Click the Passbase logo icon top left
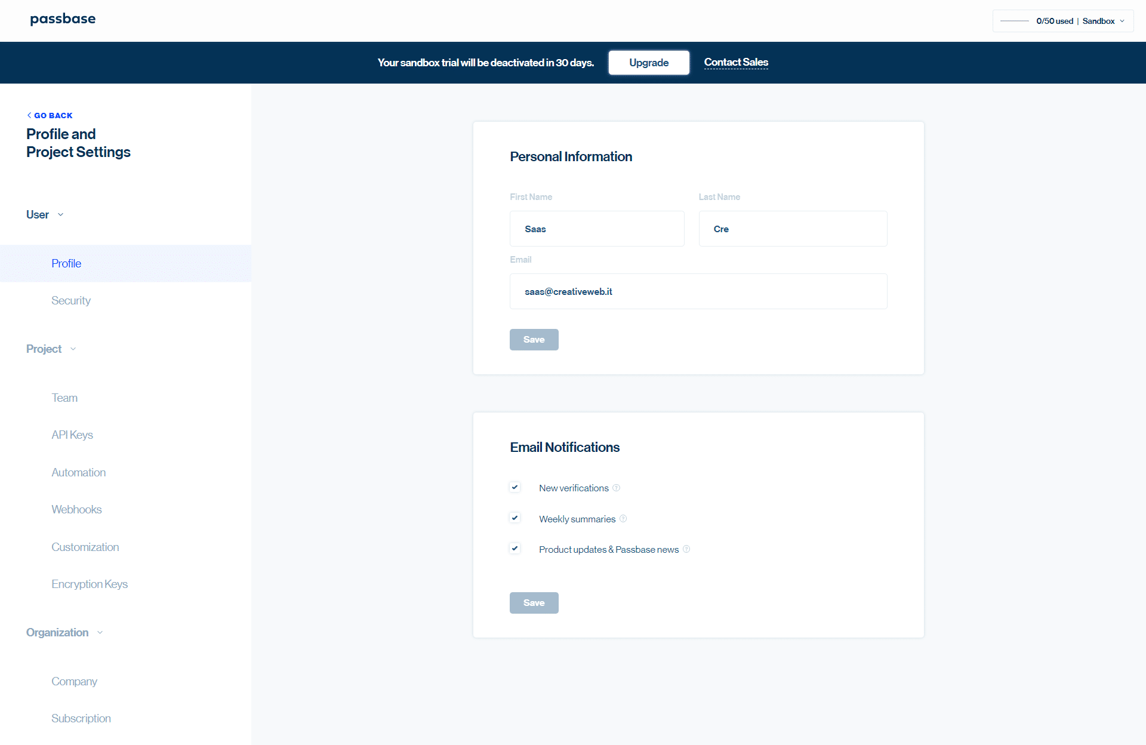This screenshot has width=1146, height=745. 62,19
